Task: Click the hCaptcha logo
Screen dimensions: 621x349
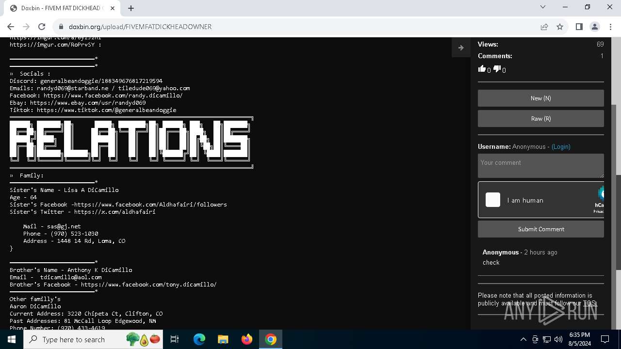Action: 600,194
